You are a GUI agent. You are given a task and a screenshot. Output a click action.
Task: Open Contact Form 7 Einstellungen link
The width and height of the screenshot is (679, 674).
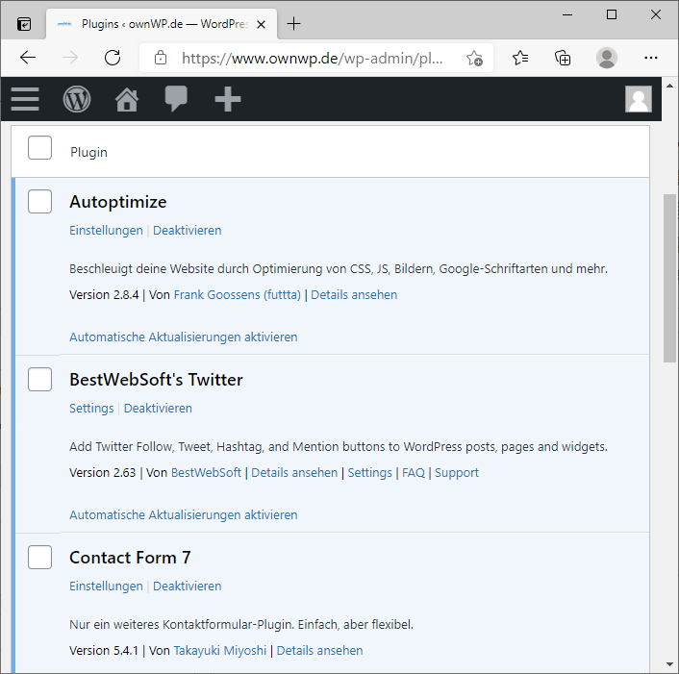(106, 587)
